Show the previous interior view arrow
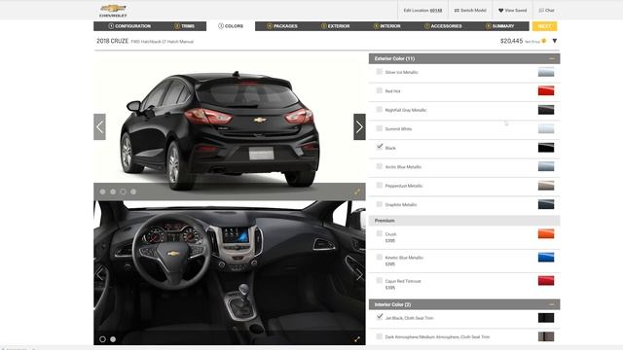The image size is (623, 350). click(x=99, y=274)
